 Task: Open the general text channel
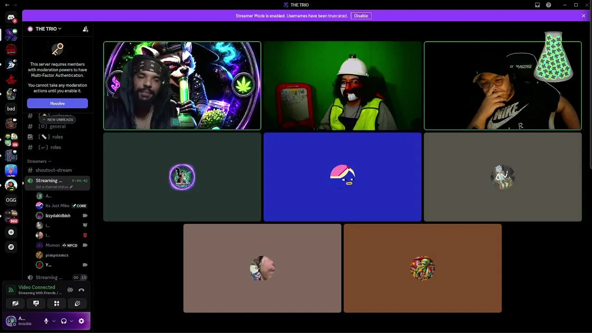57,126
